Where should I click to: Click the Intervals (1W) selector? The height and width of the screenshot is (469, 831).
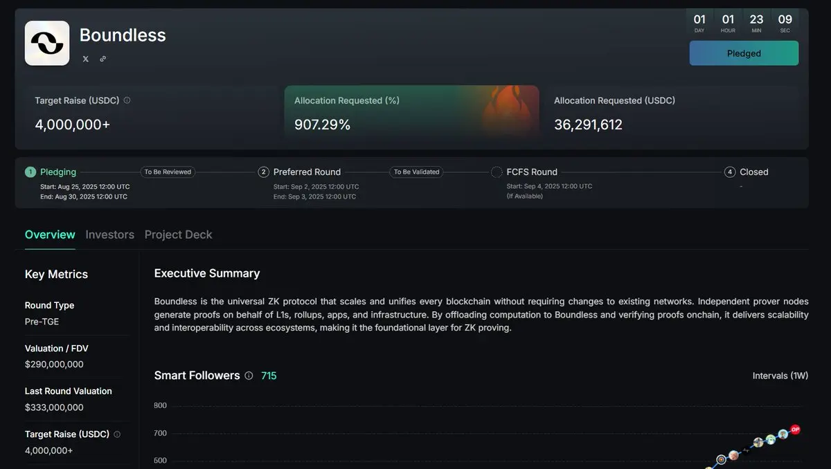click(780, 376)
